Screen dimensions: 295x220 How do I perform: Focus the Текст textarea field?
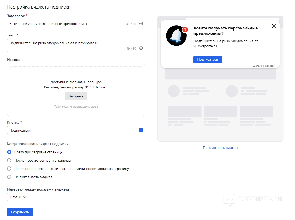click(x=76, y=45)
